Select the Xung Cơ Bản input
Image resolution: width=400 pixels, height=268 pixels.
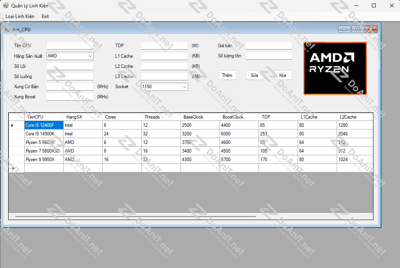[70, 87]
